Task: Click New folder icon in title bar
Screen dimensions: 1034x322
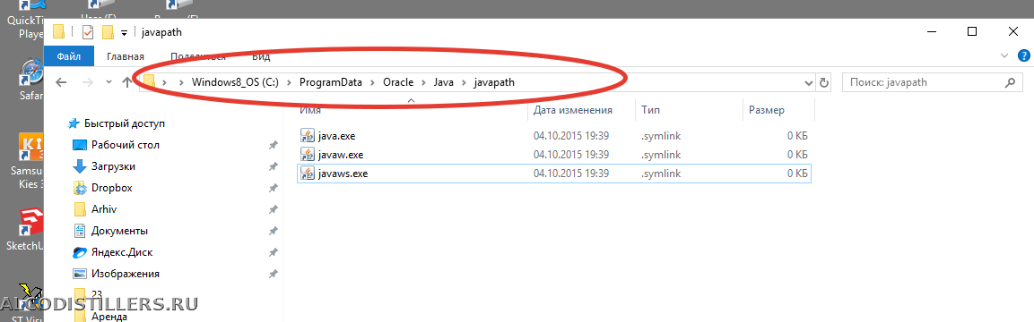Action: (108, 31)
